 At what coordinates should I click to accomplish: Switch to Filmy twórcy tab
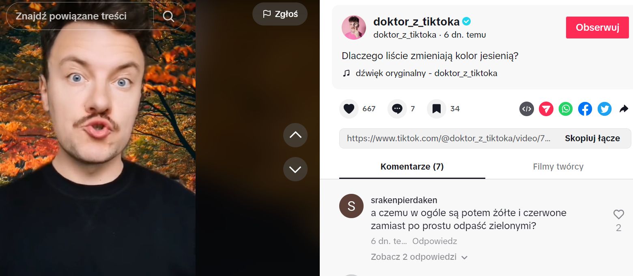pos(558,166)
